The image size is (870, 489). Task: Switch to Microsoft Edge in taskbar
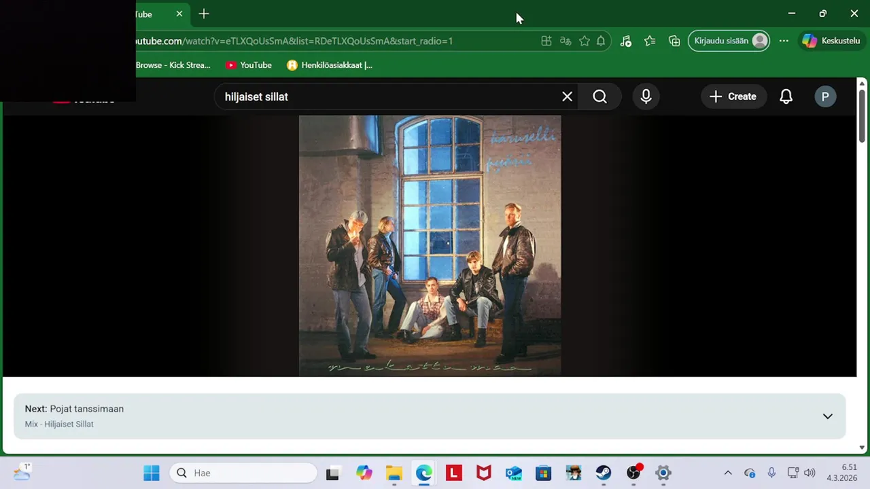424,473
